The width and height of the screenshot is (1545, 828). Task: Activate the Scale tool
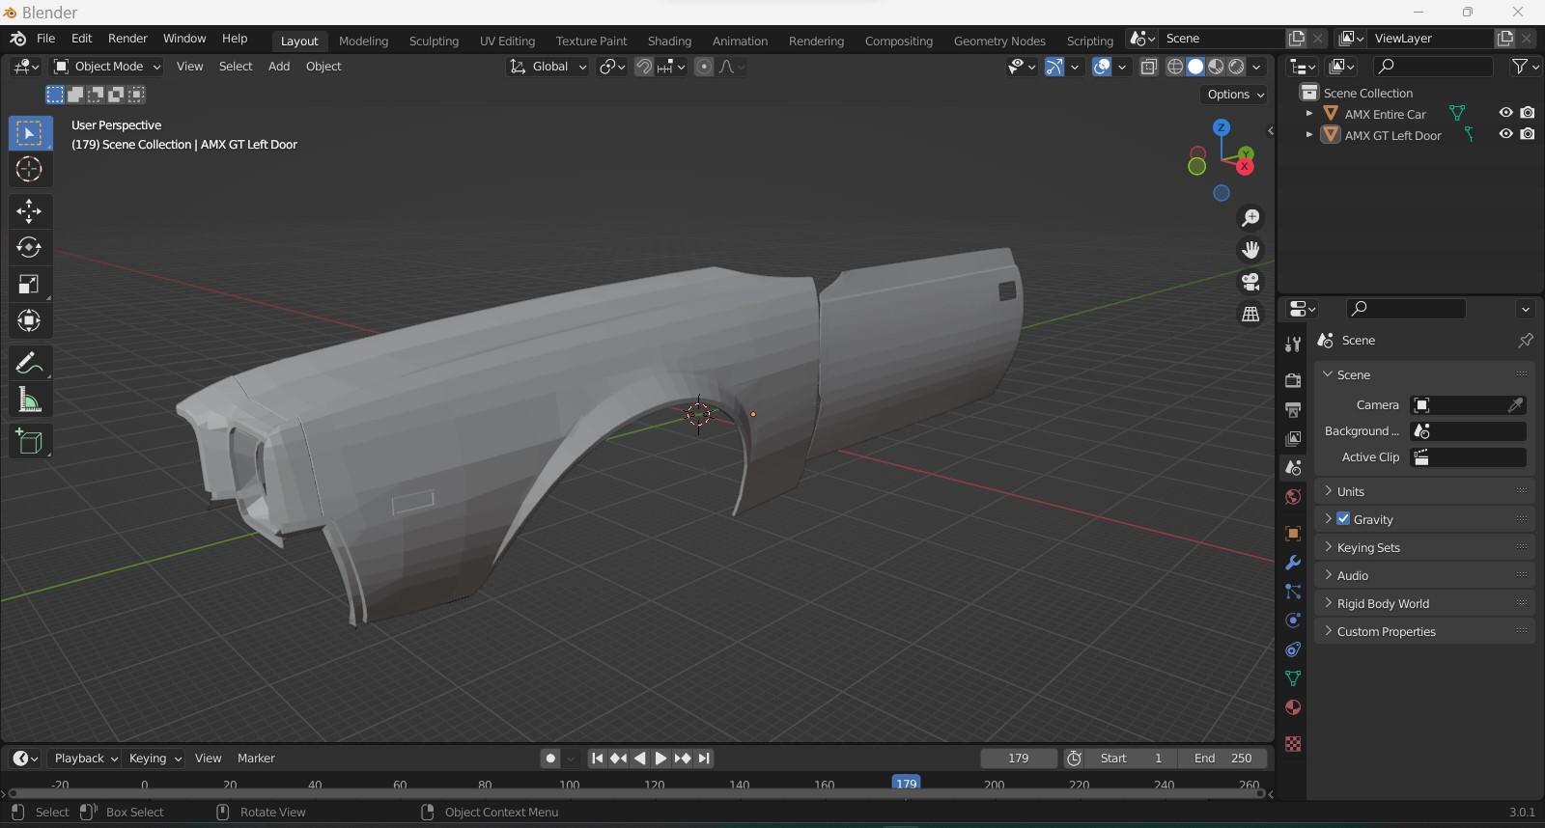[29, 284]
